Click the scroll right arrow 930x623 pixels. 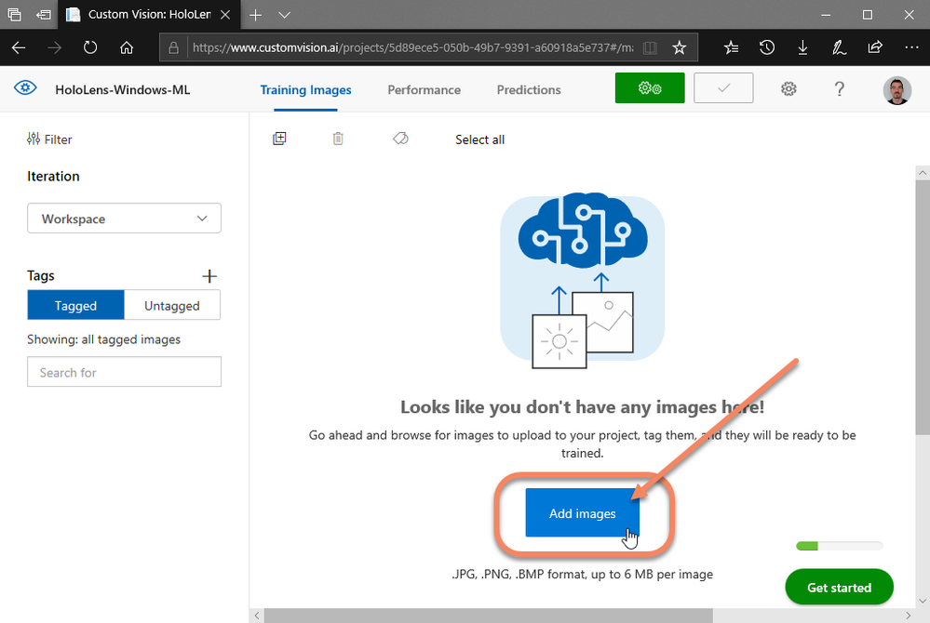[x=908, y=616]
